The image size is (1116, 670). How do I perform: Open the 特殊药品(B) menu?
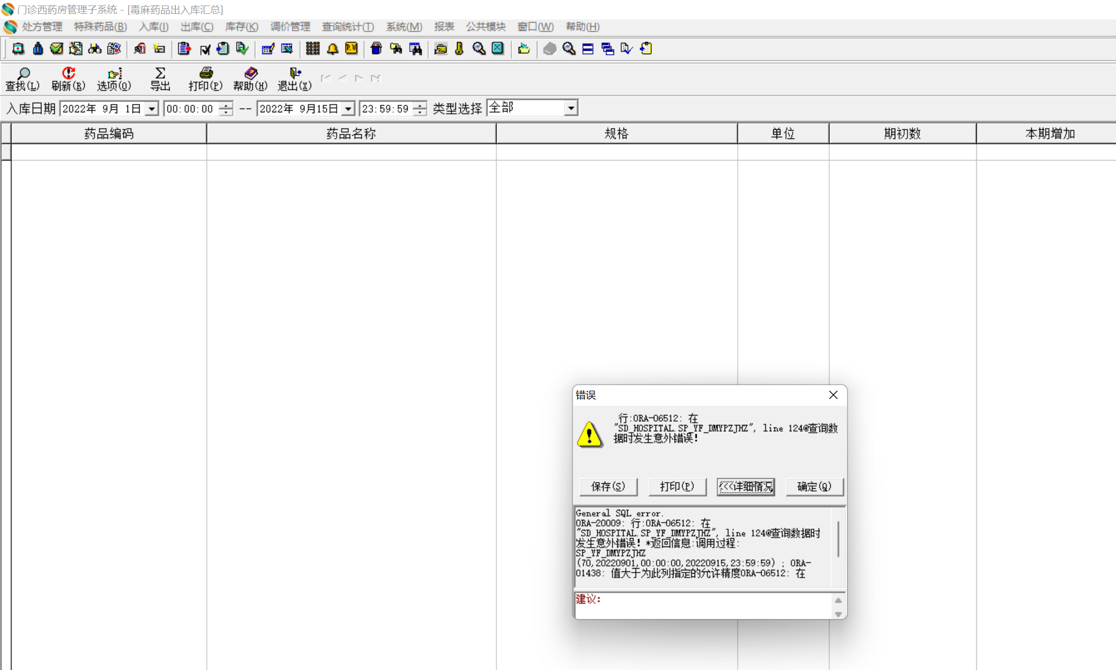tap(100, 27)
